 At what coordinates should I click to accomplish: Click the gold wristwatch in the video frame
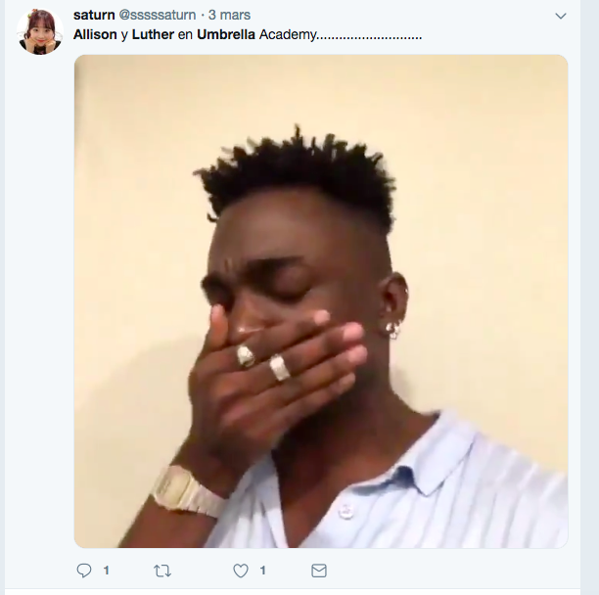(x=187, y=491)
